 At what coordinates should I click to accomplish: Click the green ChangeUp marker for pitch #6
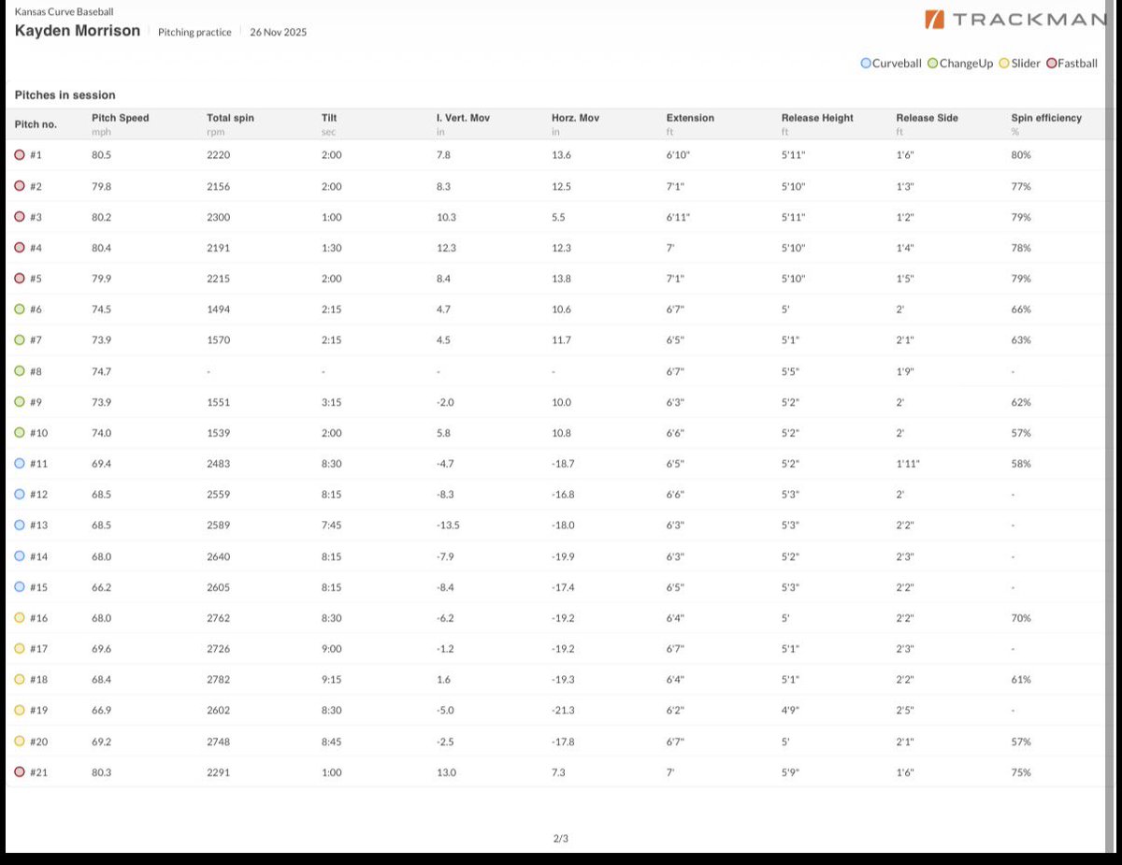pyautogui.click(x=20, y=310)
